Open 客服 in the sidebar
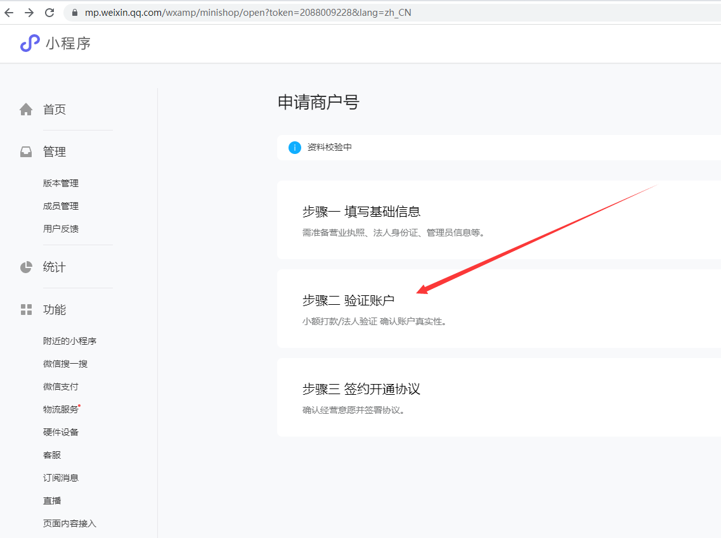This screenshot has width=721, height=538. click(x=52, y=455)
